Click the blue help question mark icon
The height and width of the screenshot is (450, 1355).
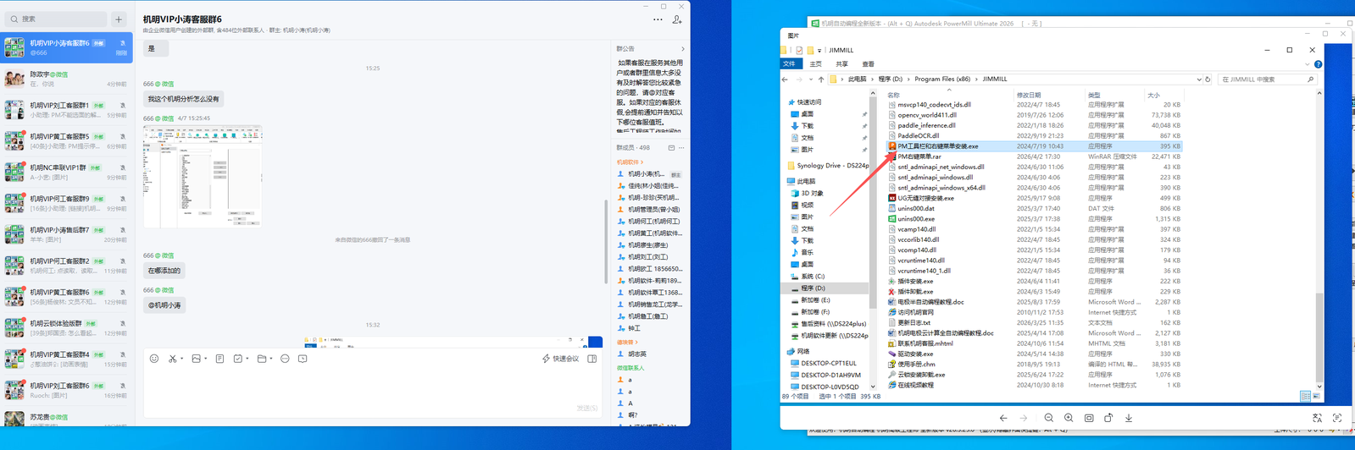[x=1318, y=64]
